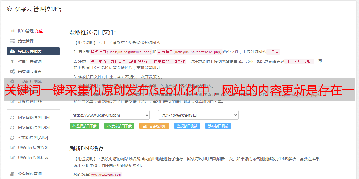
Task: Click the www.ucaiyun.com domain text
Action: [106, 174]
